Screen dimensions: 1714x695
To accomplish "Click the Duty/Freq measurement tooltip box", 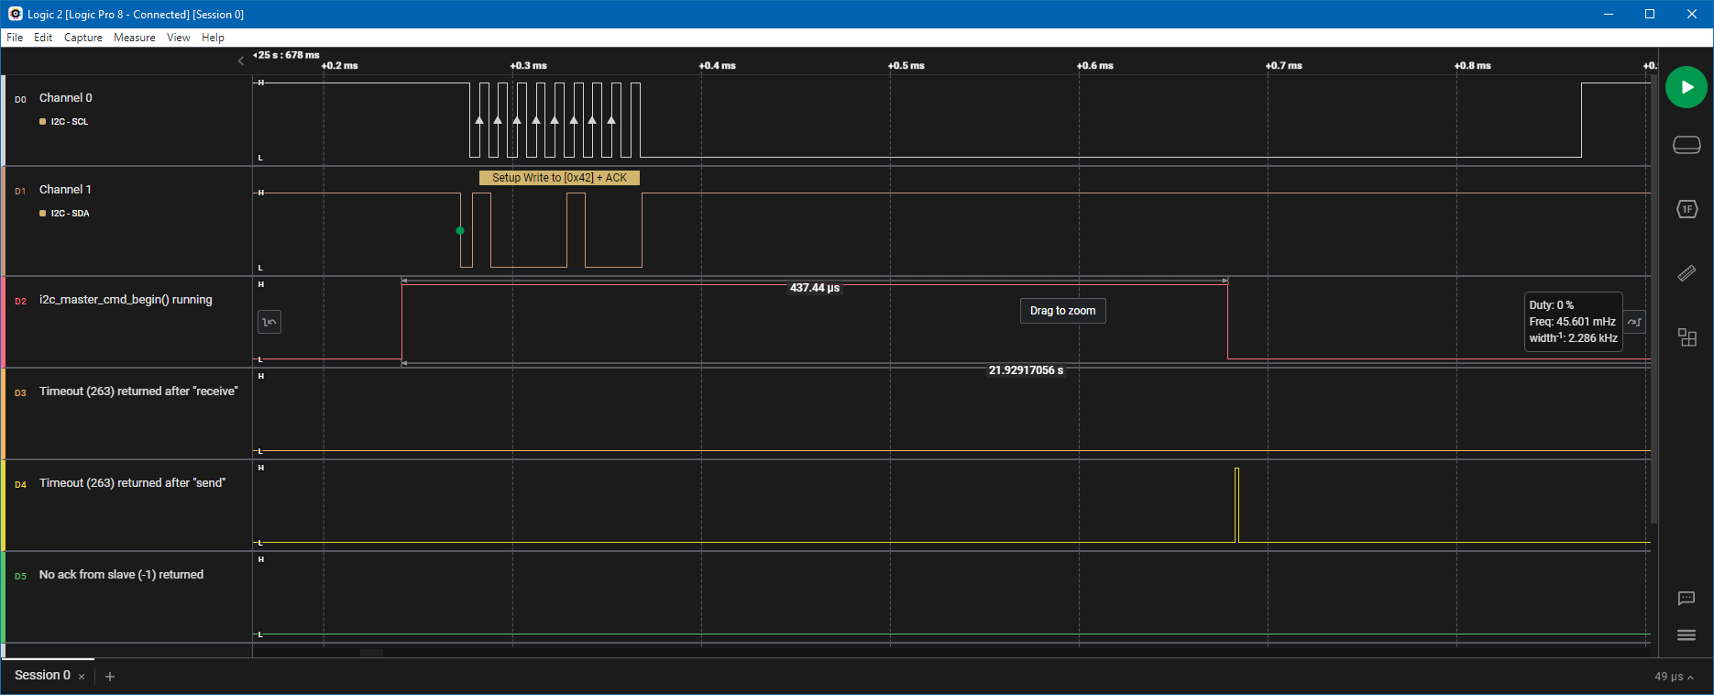I will (1573, 322).
